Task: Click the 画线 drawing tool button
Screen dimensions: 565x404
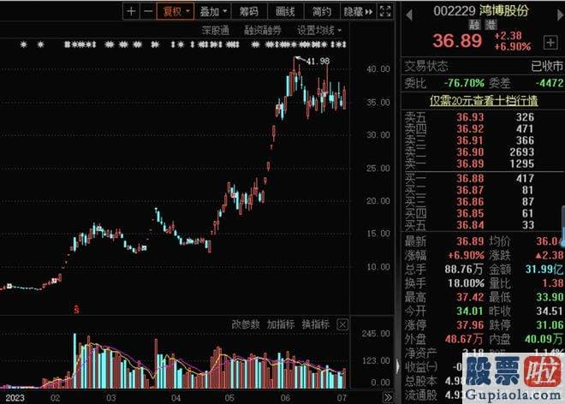Action: coord(285,12)
